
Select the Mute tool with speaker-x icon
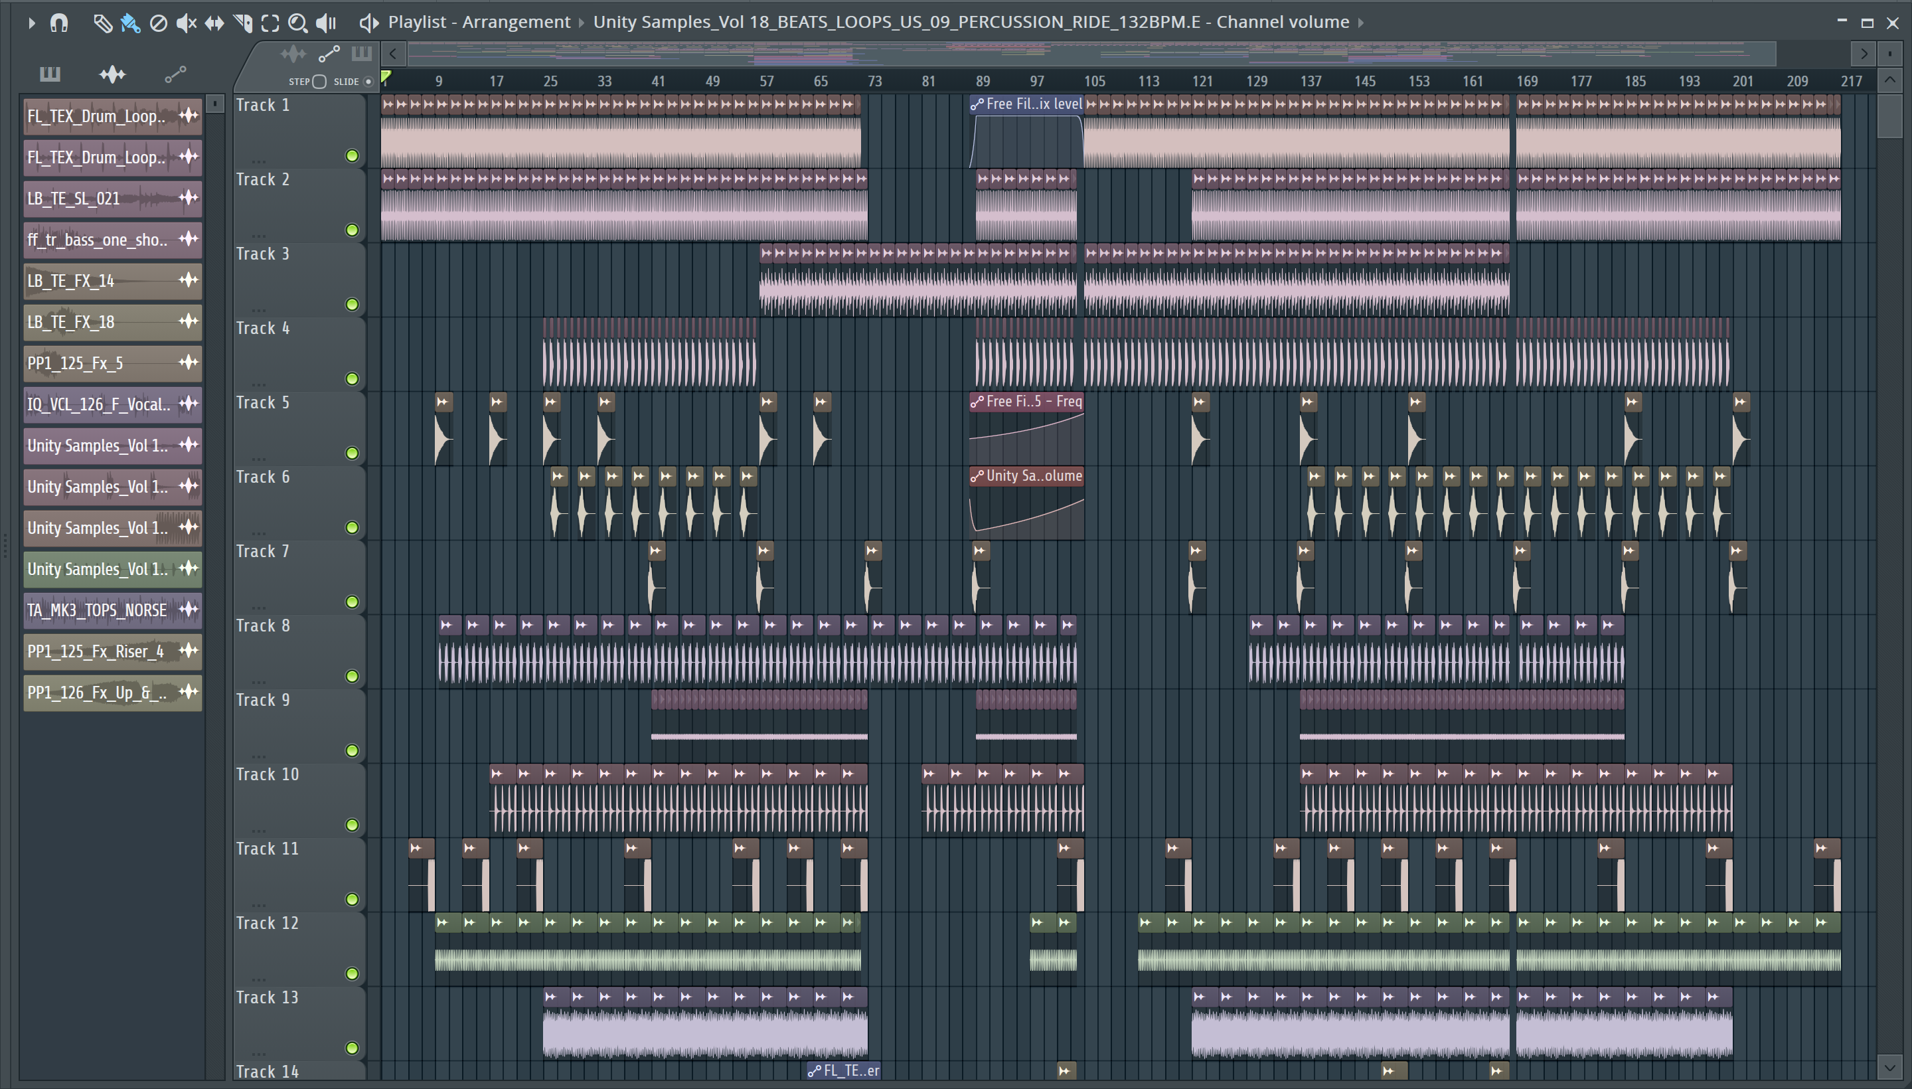[186, 23]
